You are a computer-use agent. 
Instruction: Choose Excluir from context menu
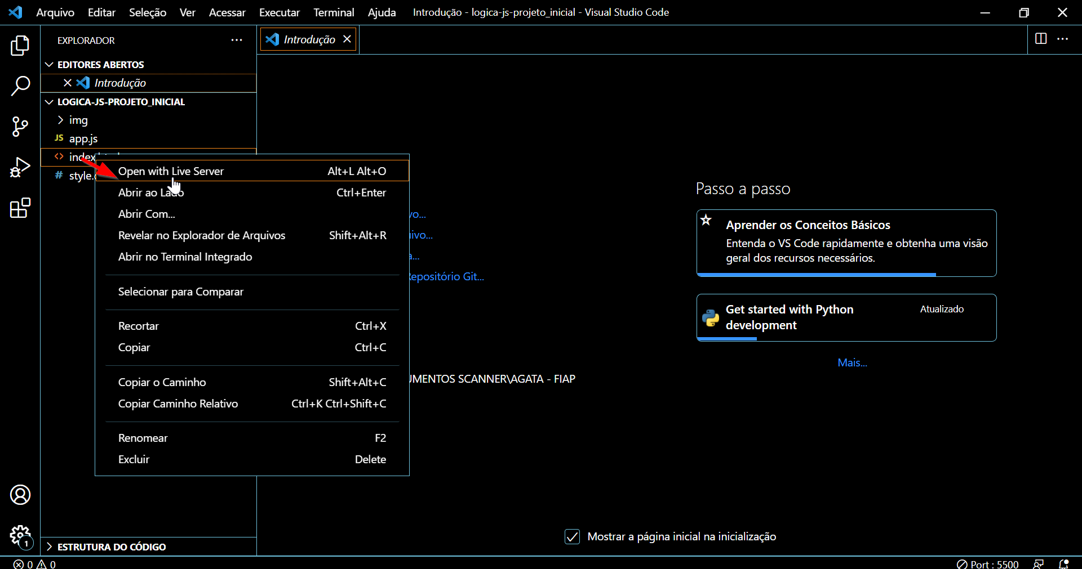252,459
